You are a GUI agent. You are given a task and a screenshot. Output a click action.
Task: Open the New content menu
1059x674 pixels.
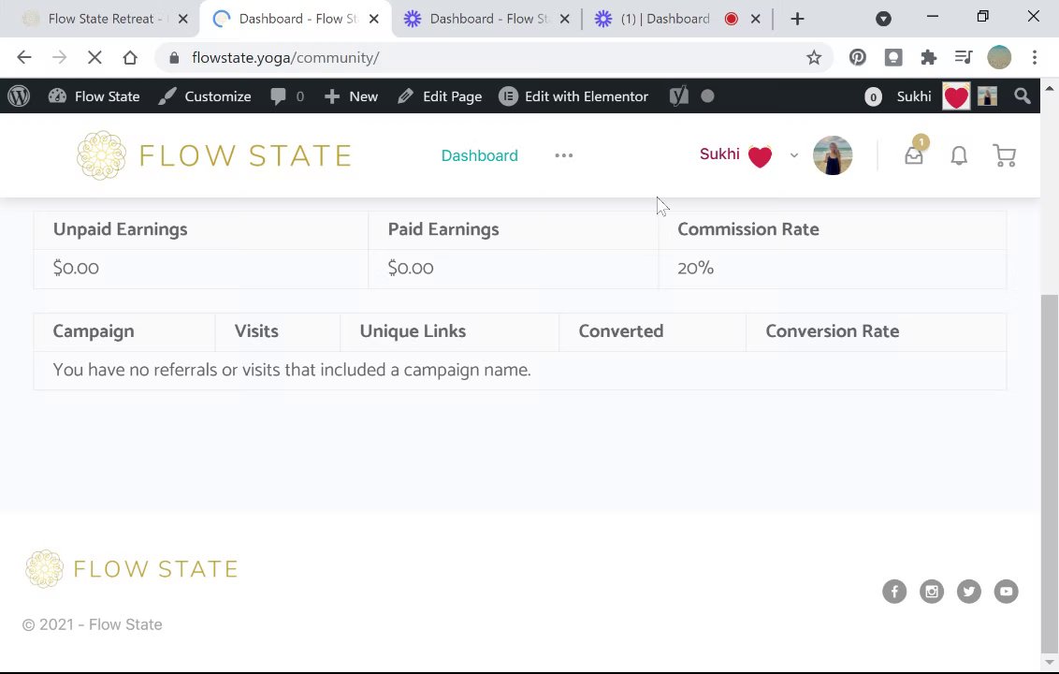pyautogui.click(x=351, y=96)
